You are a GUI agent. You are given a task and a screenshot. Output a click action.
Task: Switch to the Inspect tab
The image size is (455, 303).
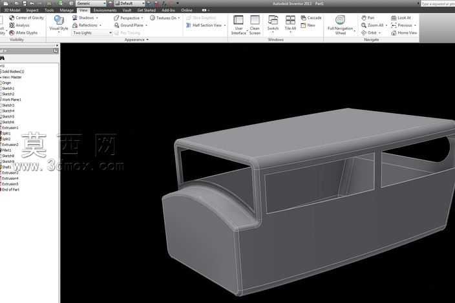[x=32, y=10]
